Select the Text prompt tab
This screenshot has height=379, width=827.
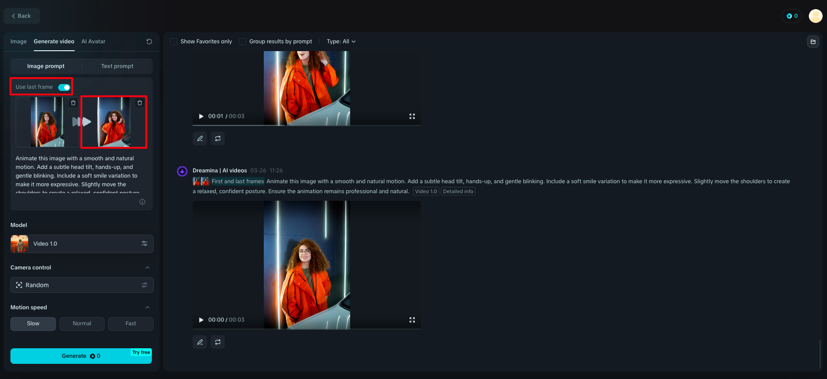(117, 66)
